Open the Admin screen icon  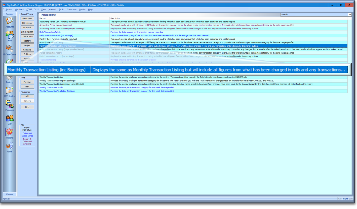(10, 146)
